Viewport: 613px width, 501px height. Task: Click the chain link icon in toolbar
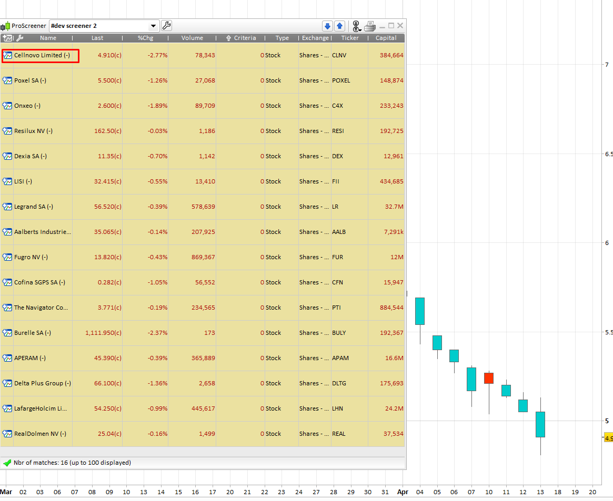click(356, 26)
